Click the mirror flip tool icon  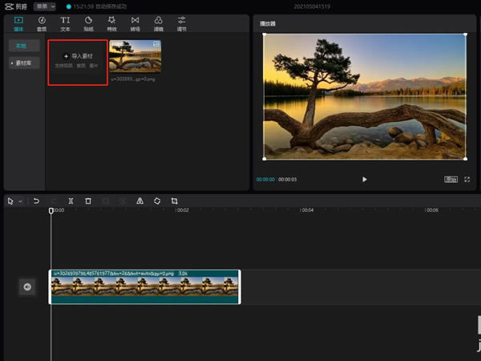[x=139, y=201]
